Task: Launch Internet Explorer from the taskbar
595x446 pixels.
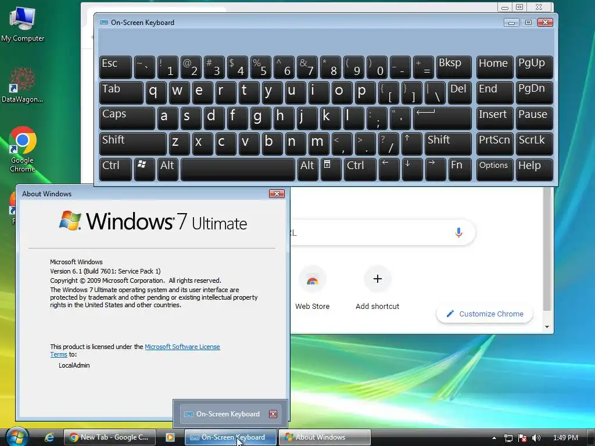Action: click(x=49, y=437)
